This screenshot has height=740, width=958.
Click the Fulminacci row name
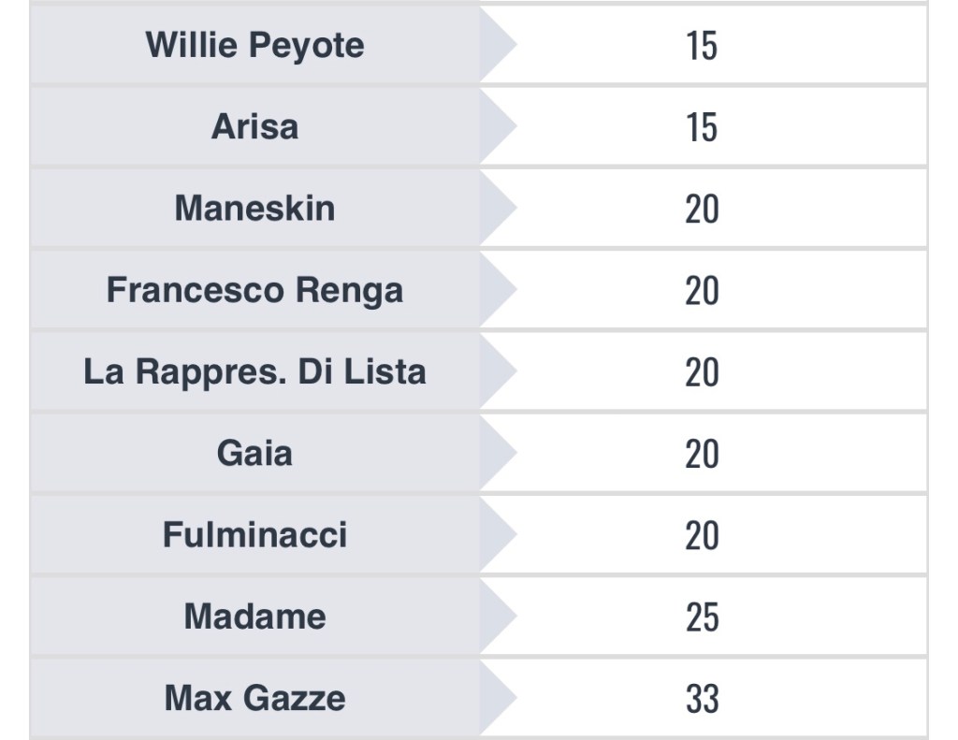click(254, 535)
